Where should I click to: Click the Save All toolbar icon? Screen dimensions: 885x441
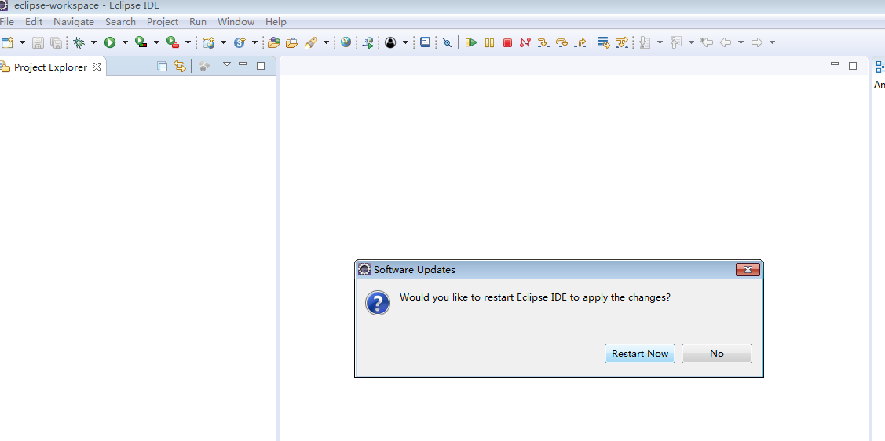coord(56,42)
